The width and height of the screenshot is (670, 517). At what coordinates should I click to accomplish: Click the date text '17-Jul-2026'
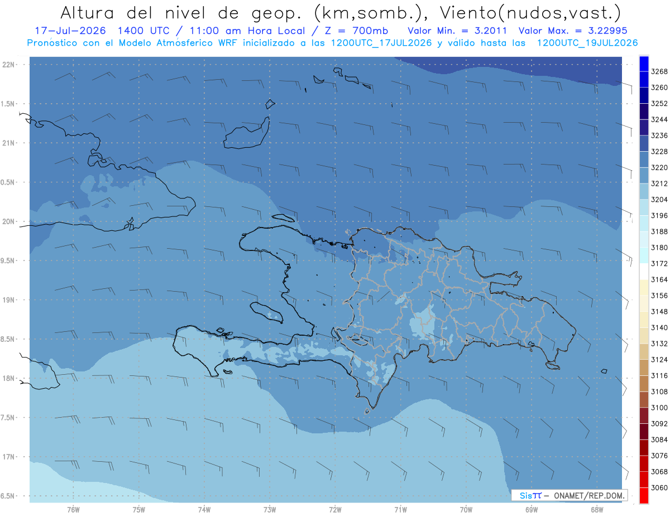click(x=69, y=31)
